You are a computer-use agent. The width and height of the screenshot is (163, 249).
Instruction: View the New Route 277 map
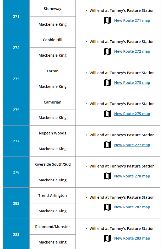[x=132, y=145]
